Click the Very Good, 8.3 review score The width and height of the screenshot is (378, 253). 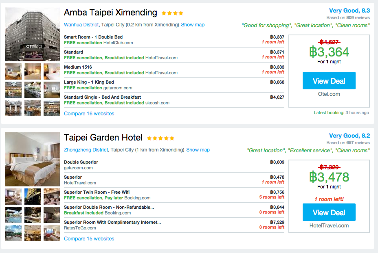pos(349,11)
